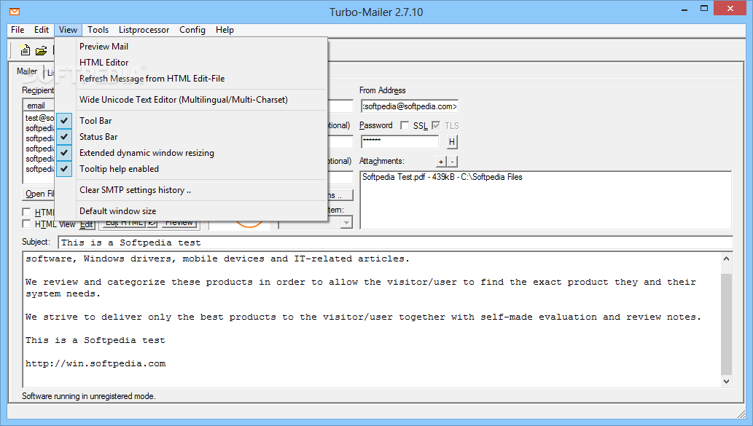
Task: Check the HTML checkbox above HTML View
Action: [26, 212]
